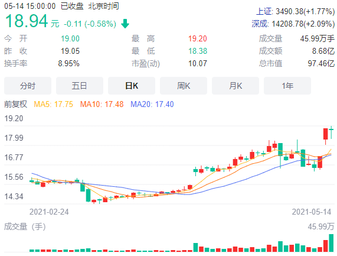Click the MA10: 17.48 indicator
337x256 pixels.
click(102, 104)
